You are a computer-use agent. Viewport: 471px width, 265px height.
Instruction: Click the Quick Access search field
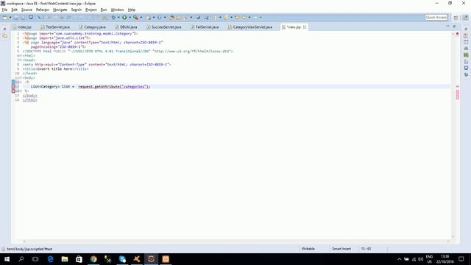pos(436,18)
